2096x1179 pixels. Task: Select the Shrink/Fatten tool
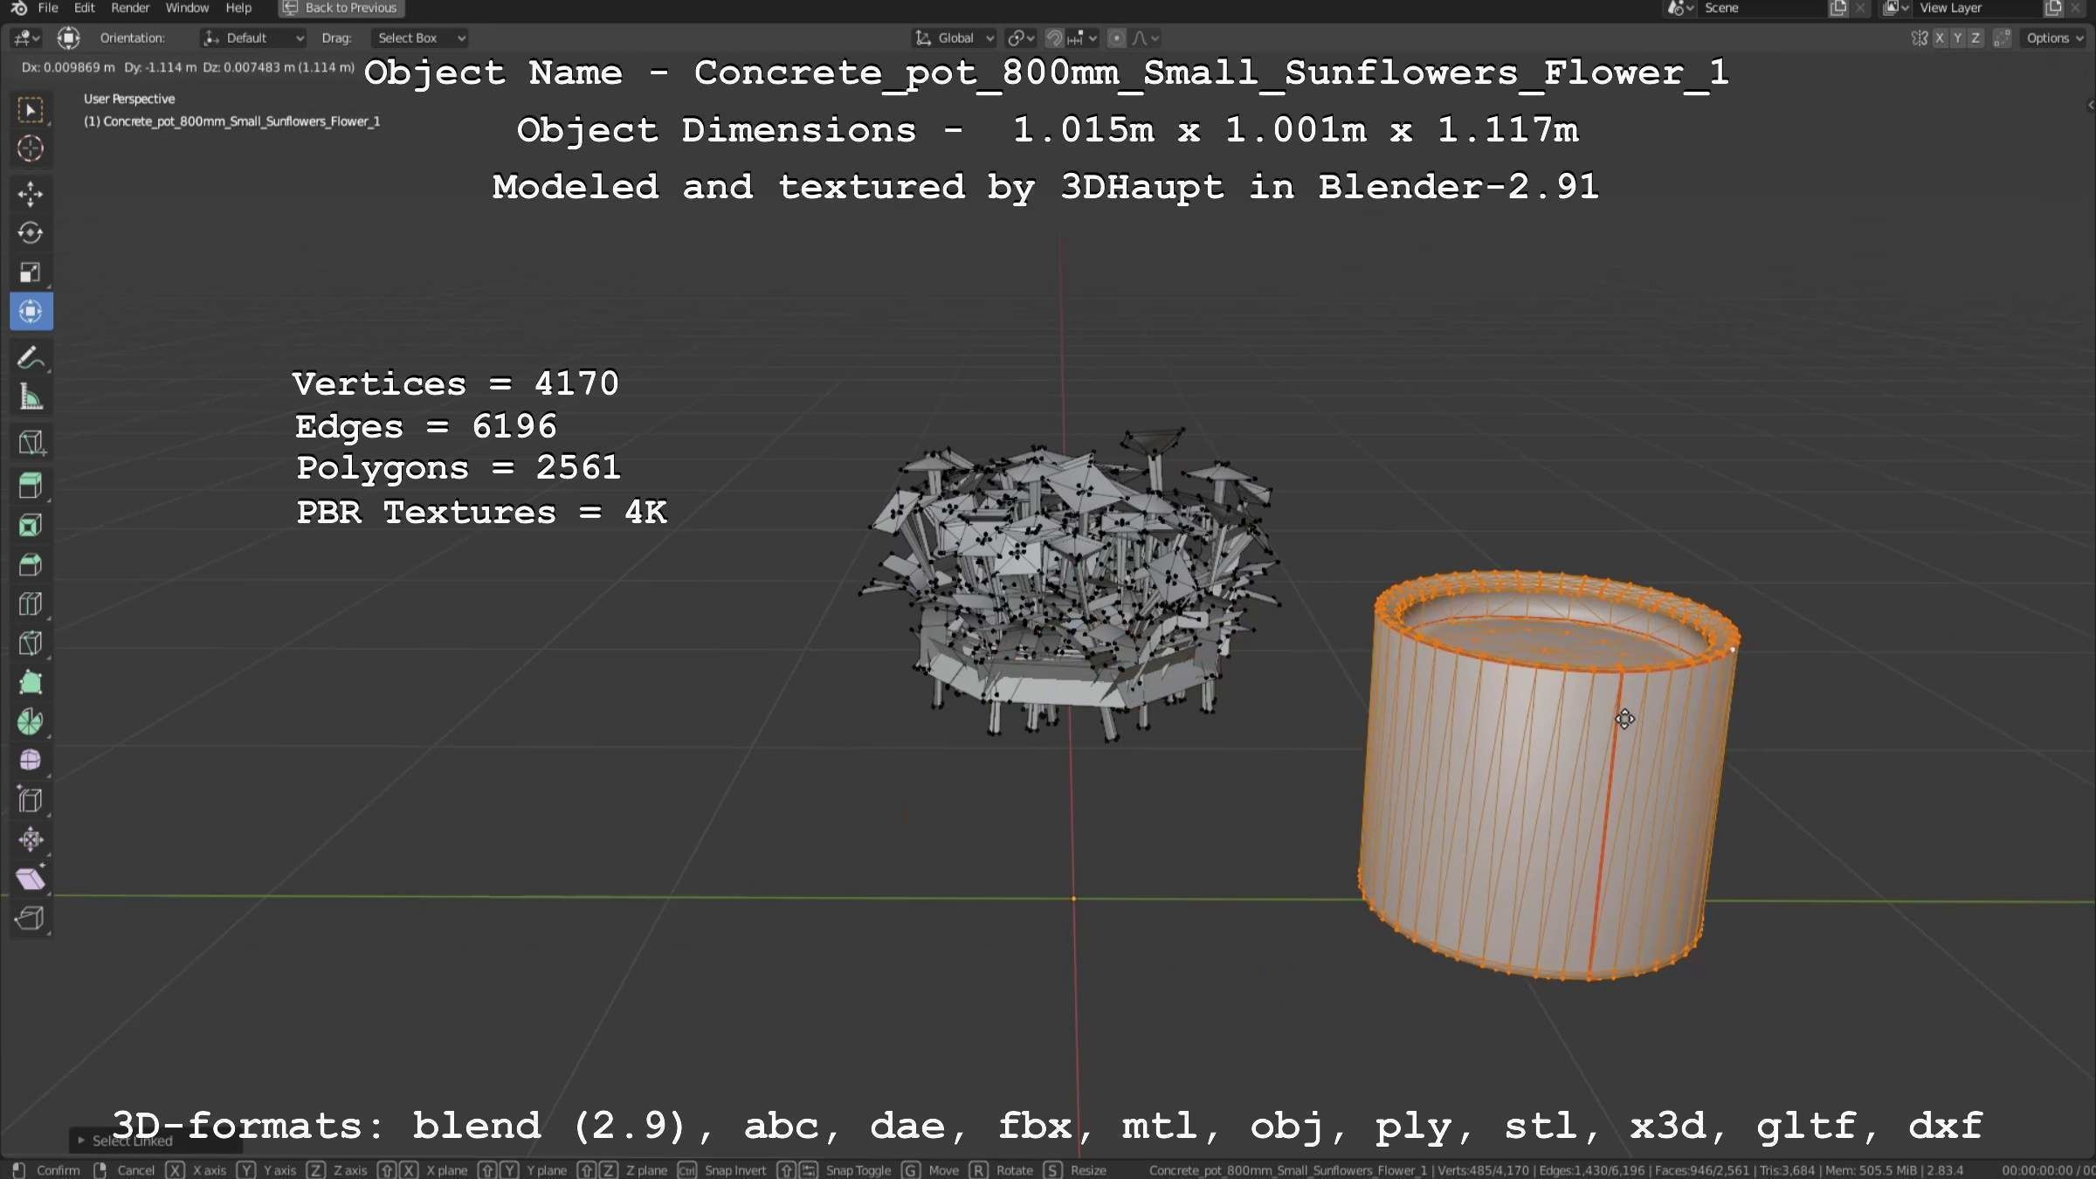click(x=31, y=839)
